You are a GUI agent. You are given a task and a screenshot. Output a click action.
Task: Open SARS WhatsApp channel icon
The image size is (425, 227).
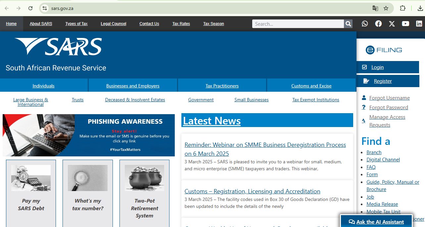click(x=365, y=24)
